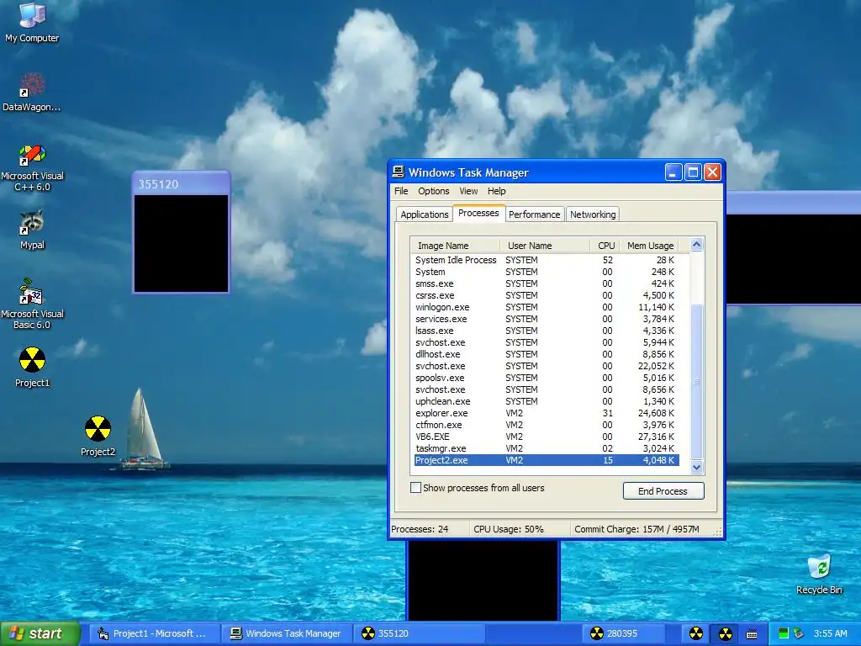Click the 355120 window title bar

coord(182,184)
